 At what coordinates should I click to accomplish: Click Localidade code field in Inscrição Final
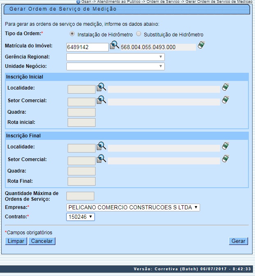82,148
